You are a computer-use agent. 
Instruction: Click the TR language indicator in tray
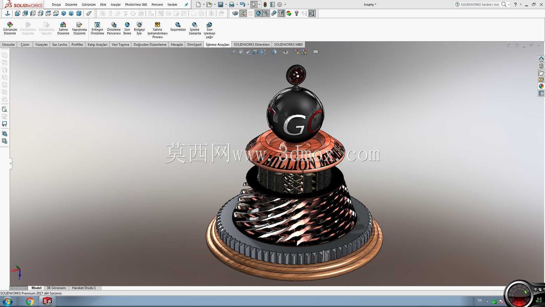coord(480,301)
